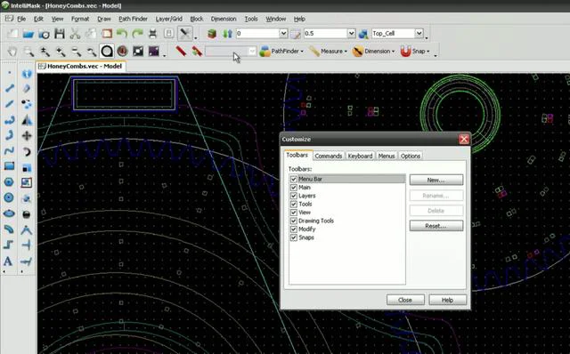Open the Dimension menu in menu bar
Image resolution: width=570 pixels, height=354 pixels.
tap(224, 19)
